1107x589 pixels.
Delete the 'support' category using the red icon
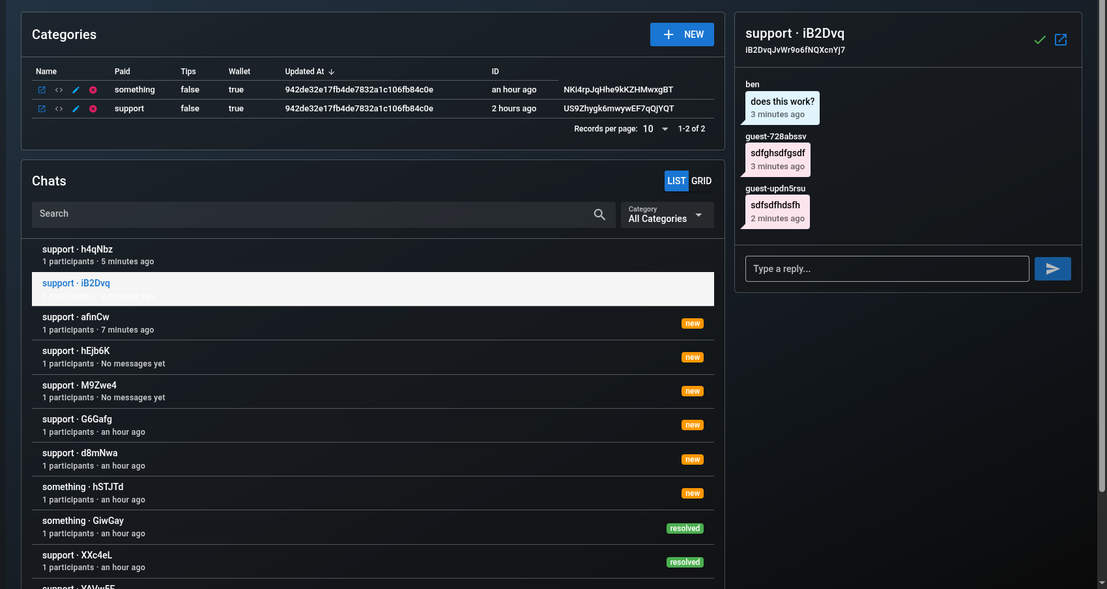[93, 109]
